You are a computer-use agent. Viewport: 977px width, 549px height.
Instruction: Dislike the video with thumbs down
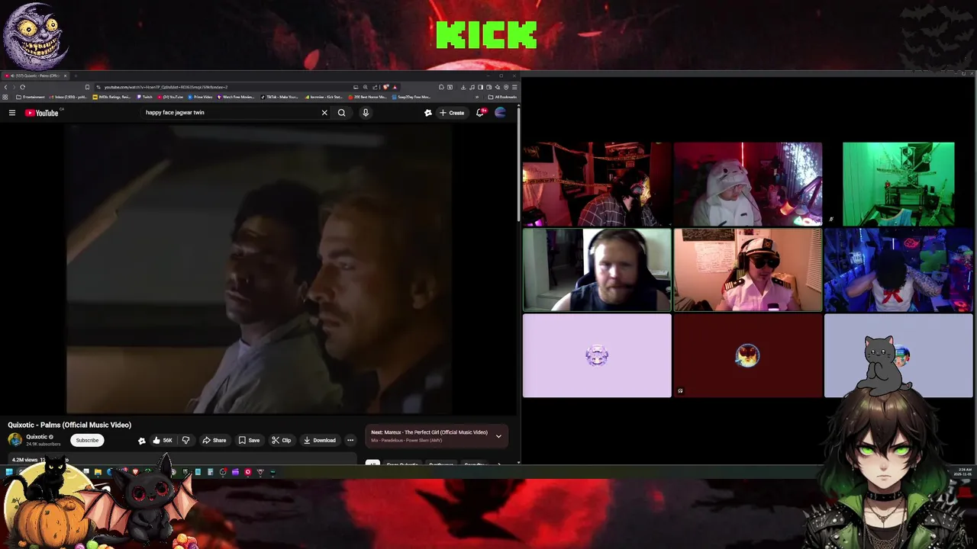tap(185, 440)
